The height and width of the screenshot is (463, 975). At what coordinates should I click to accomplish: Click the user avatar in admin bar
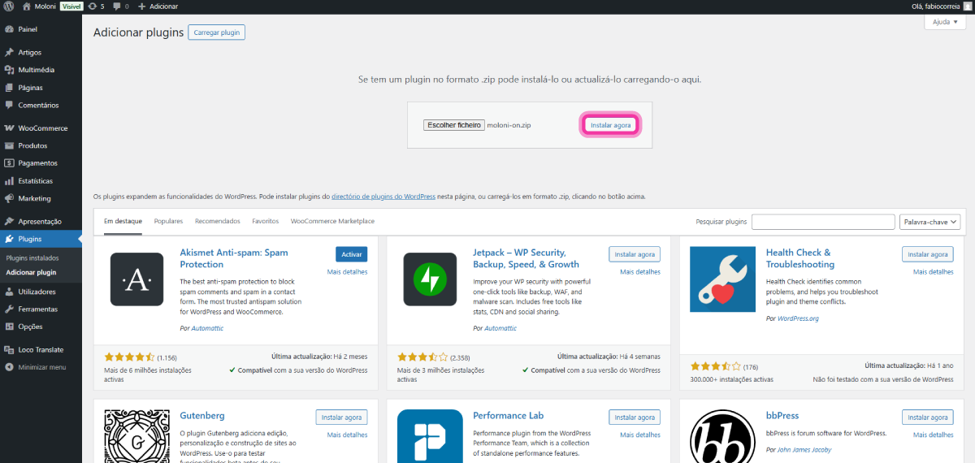(966, 6)
